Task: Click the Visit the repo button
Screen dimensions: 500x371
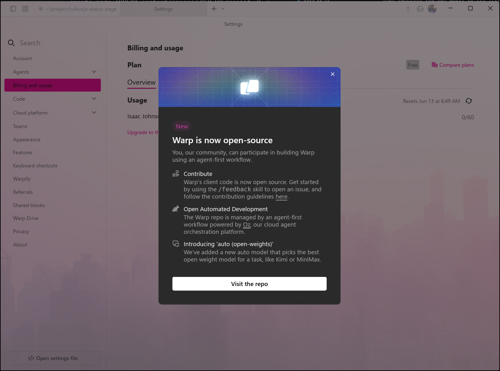Action: pyautogui.click(x=250, y=284)
